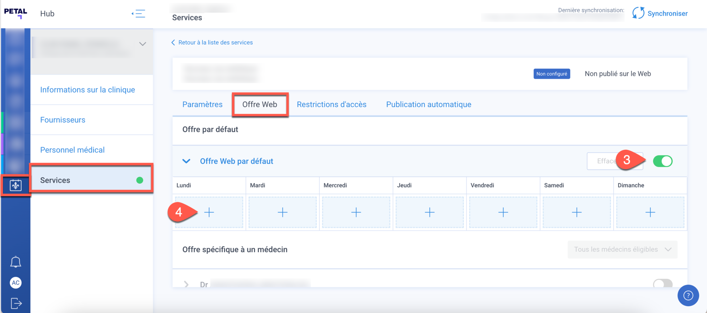
Task: Click the Non configuré status badge
Action: click(552, 74)
